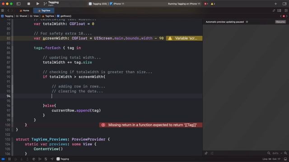
Task: Step over in debug bar
Action: click(15, 159)
